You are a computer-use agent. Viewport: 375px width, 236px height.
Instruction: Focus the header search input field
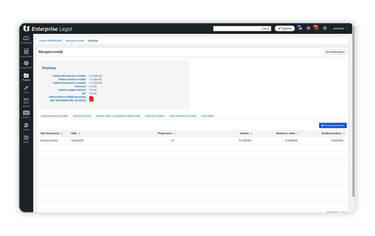[236, 29]
